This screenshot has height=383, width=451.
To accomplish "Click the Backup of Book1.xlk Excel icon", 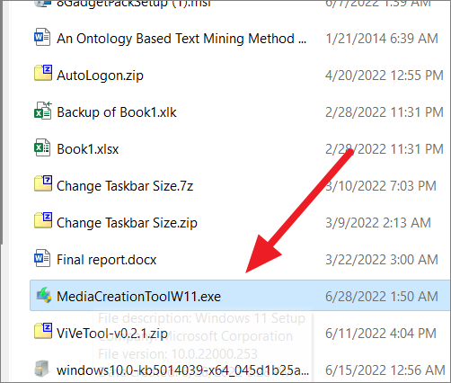I will (x=43, y=111).
